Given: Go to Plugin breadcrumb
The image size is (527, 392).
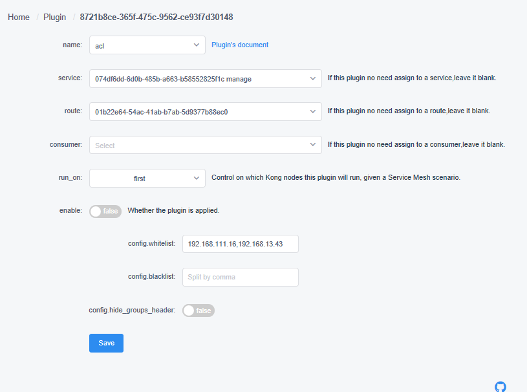Looking at the screenshot, I should 54,17.
